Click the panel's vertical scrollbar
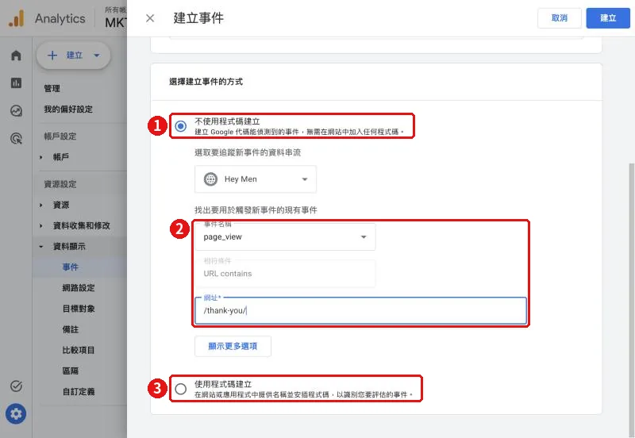The width and height of the screenshot is (635, 438). point(632,300)
